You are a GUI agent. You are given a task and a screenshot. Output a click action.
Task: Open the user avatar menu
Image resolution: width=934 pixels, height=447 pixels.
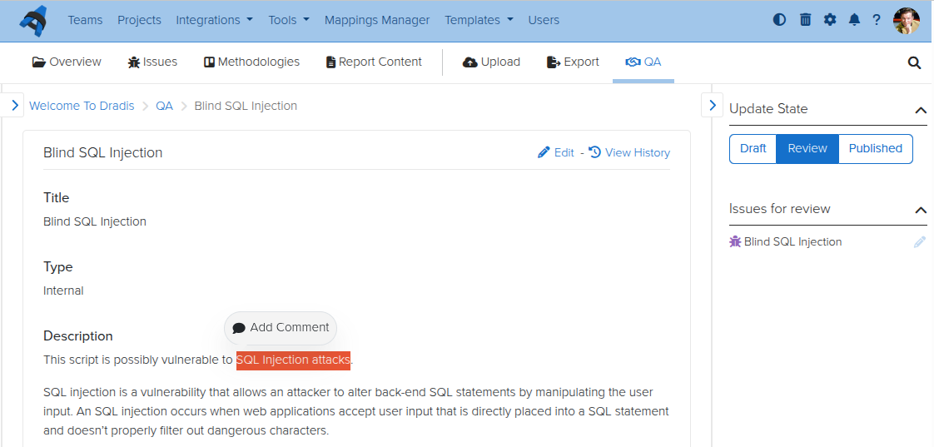tap(907, 21)
